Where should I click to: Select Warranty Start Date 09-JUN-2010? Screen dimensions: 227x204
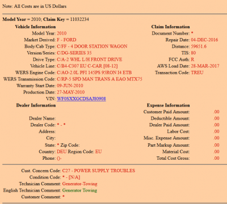point(70,86)
